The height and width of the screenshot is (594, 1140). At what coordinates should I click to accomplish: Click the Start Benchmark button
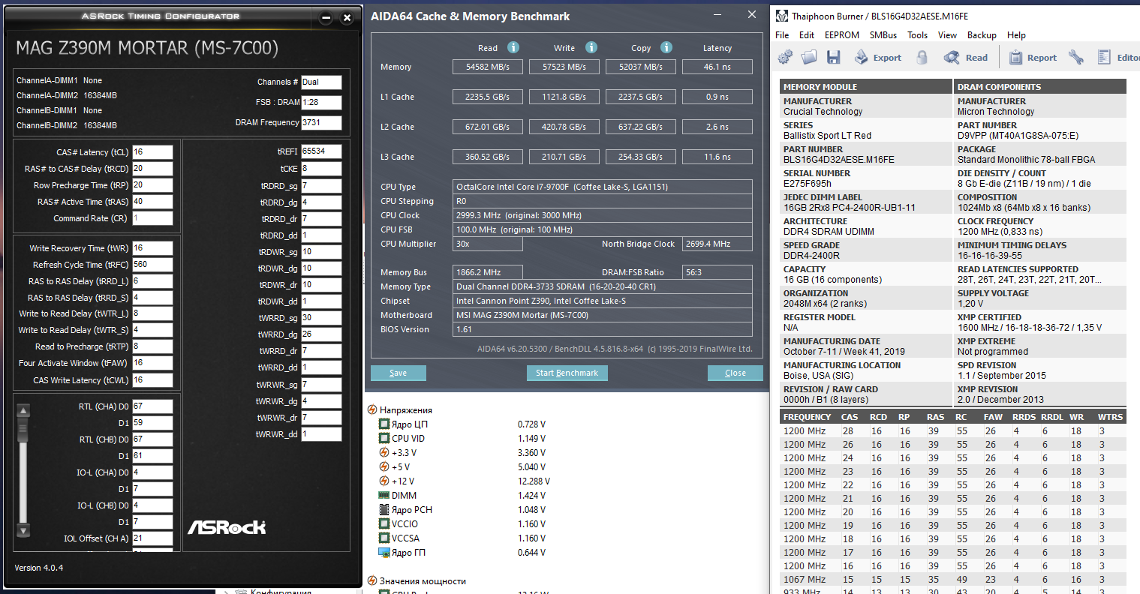tap(567, 373)
